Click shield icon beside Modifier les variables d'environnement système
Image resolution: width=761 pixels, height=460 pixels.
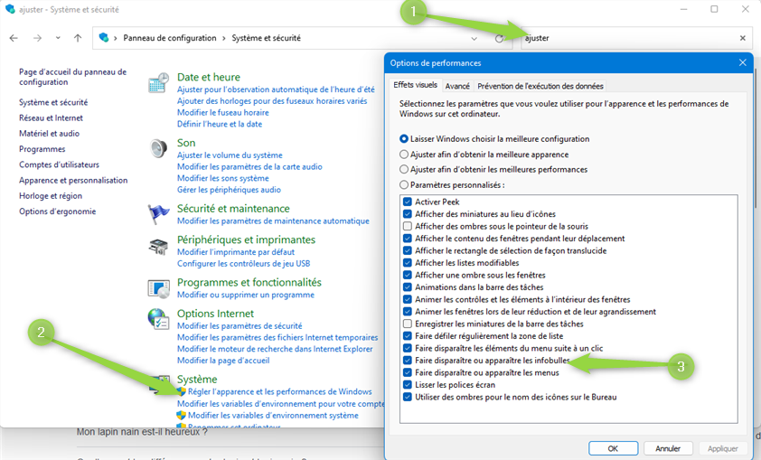click(181, 416)
